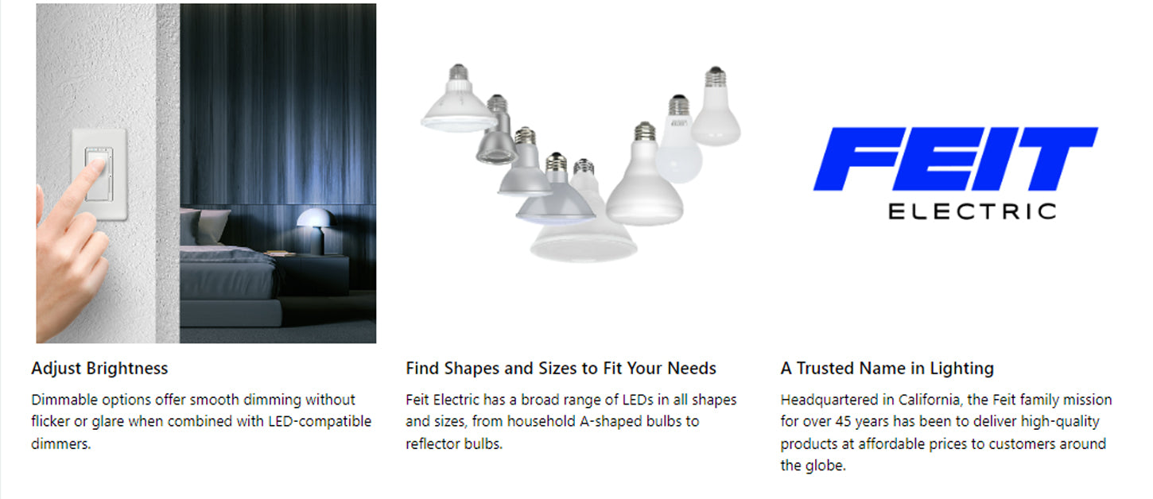Click the A Trusted Name in Lighting heading
The width and height of the screenshot is (1153, 499).
pyautogui.click(x=887, y=369)
